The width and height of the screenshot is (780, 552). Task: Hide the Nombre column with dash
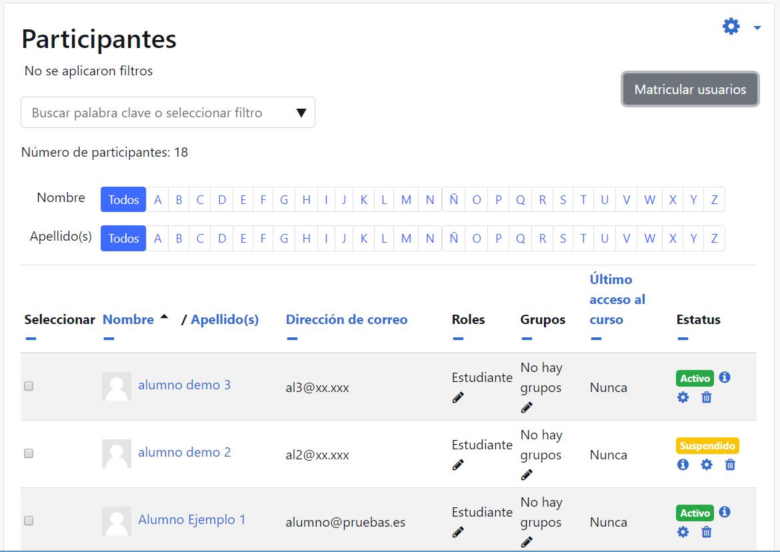[x=109, y=339]
